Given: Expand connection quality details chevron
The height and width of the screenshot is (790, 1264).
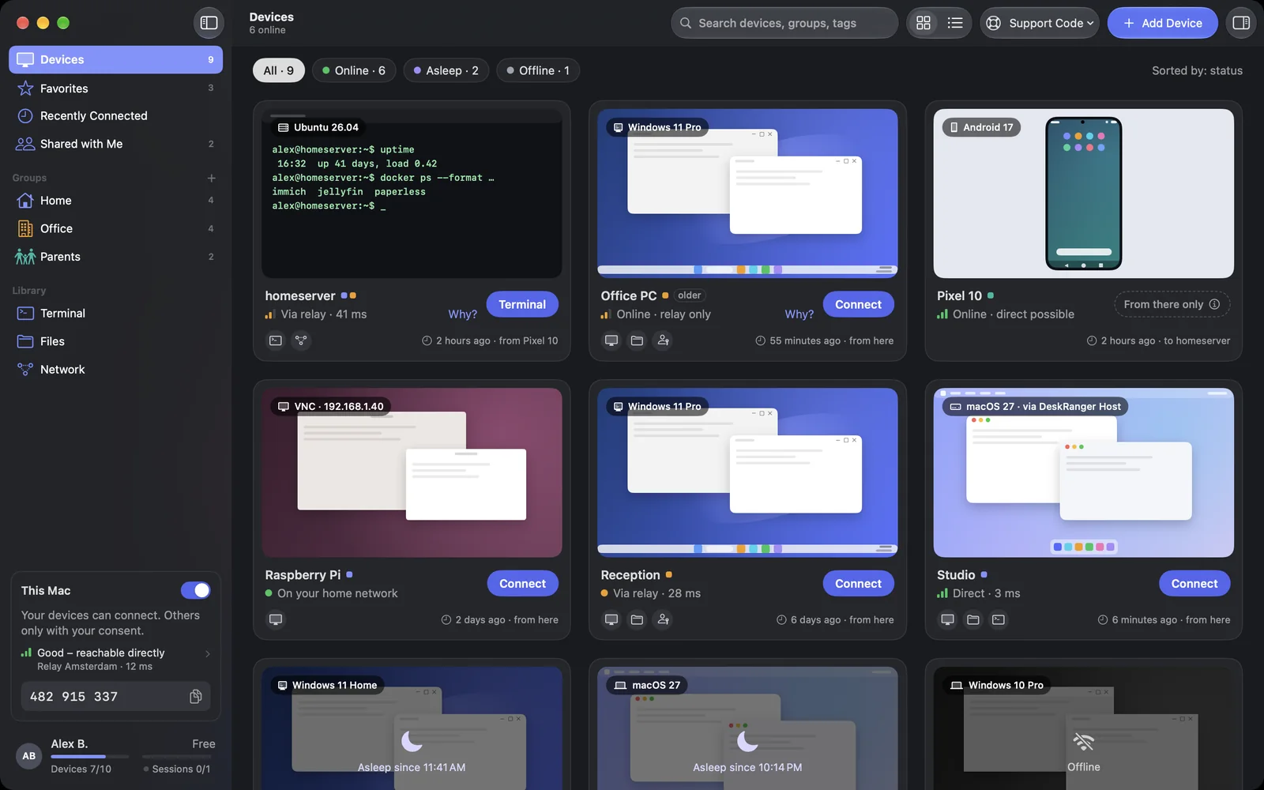Looking at the screenshot, I should 208,653.
